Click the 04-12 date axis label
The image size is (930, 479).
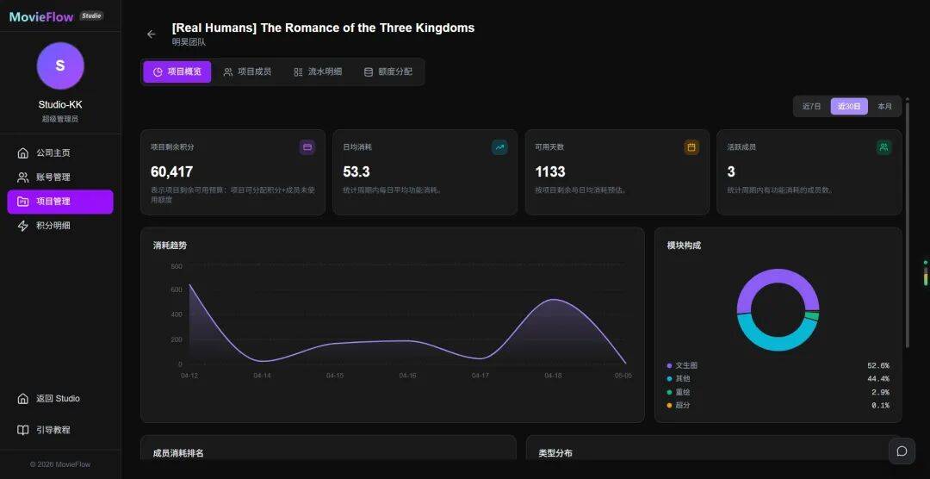189,376
